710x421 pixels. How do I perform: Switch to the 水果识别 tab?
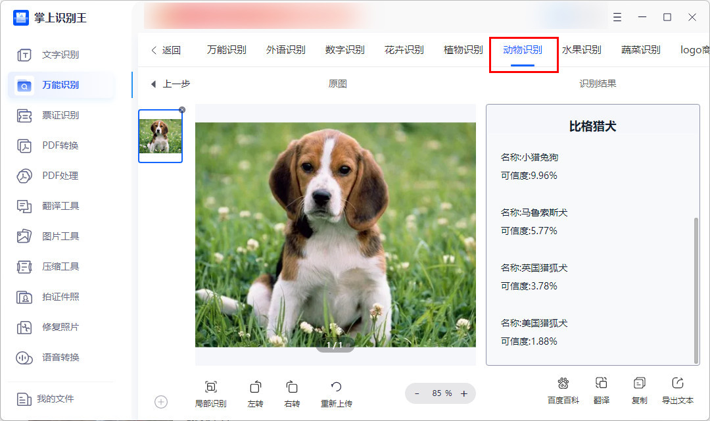click(x=583, y=49)
